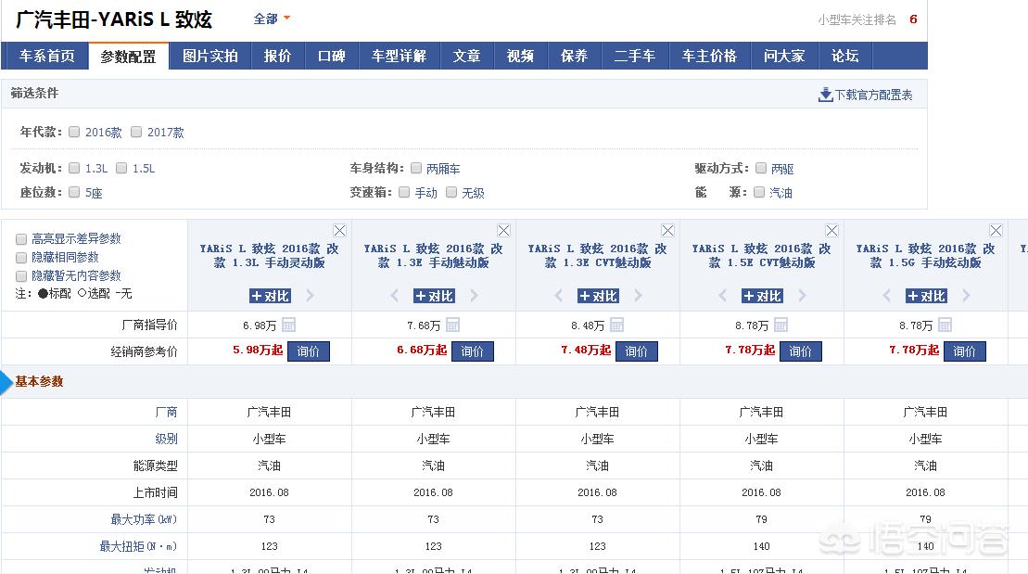Click calculator icon beside 6.98万 guide price

click(x=287, y=325)
